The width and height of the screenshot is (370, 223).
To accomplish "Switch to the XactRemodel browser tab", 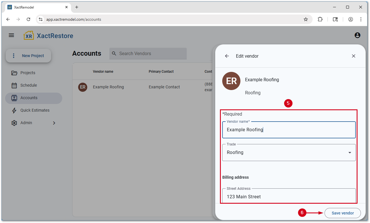I will 38,7.
